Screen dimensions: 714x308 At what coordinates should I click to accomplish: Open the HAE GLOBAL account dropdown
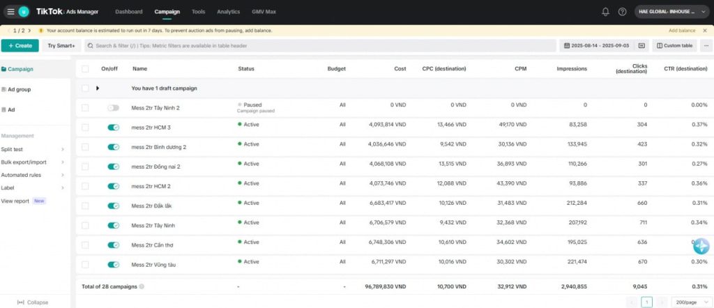coord(671,12)
